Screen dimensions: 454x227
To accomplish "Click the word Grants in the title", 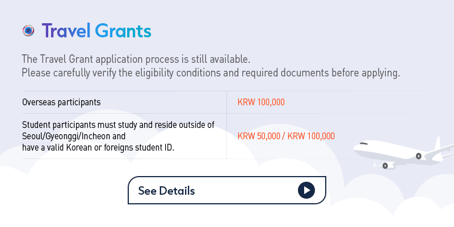I will click(123, 31).
